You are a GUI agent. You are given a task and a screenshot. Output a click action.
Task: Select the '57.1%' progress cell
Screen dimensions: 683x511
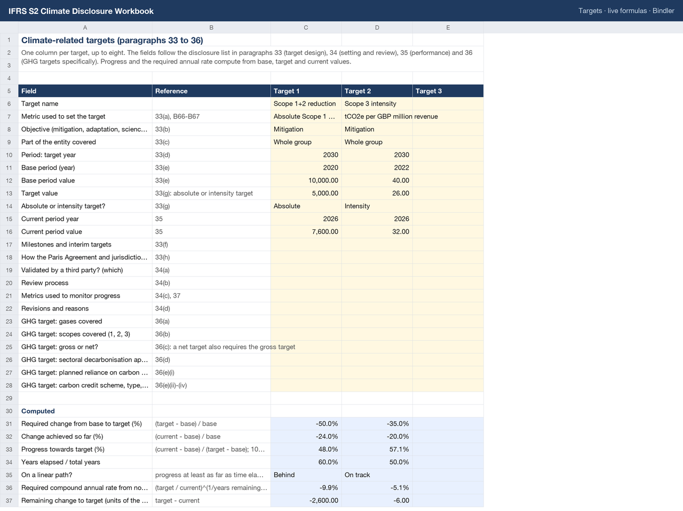(x=377, y=450)
